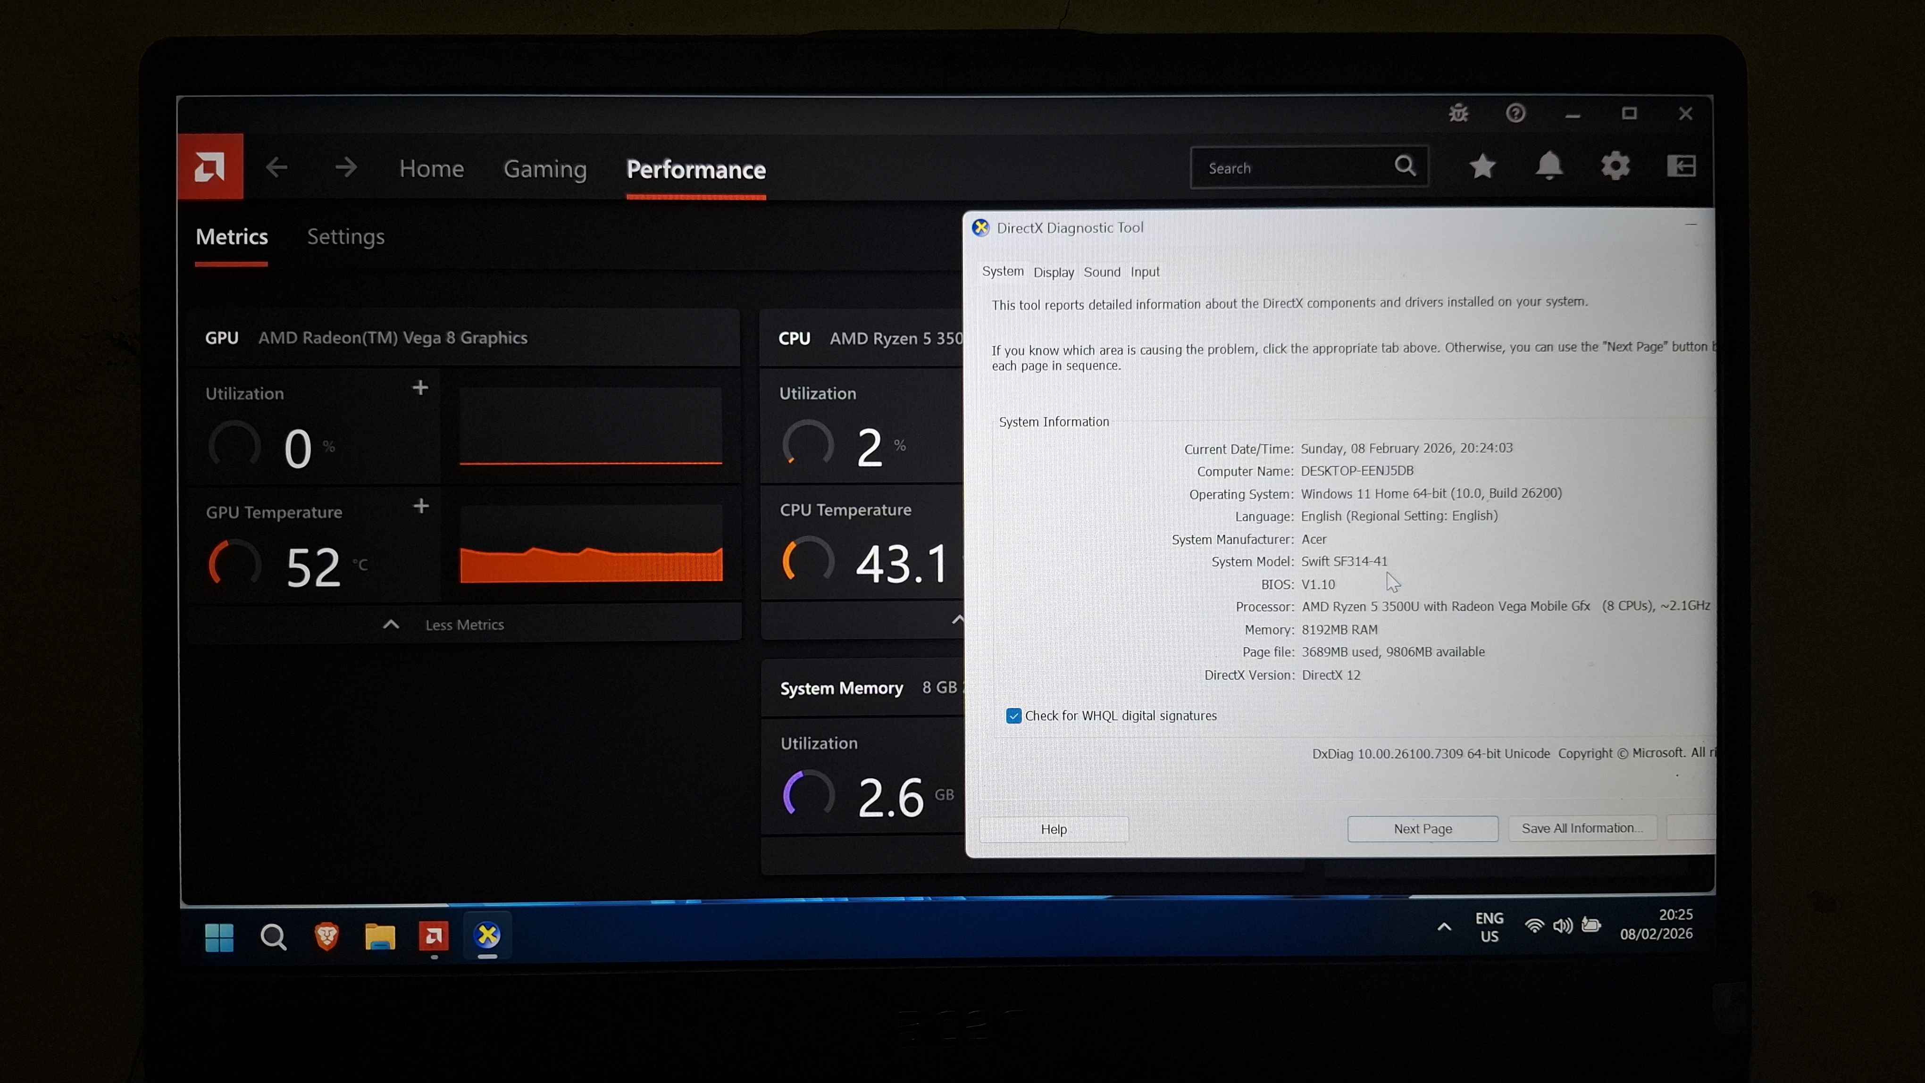
Task: Click the text 'DirectX 12'
Action: coord(1331,675)
